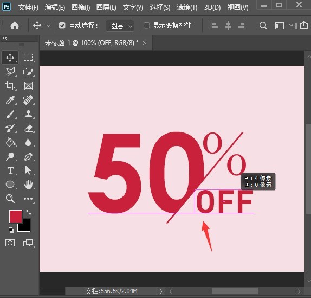Open the red foreground color swatch
This screenshot has height=298, width=311.
[x=16, y=217]
